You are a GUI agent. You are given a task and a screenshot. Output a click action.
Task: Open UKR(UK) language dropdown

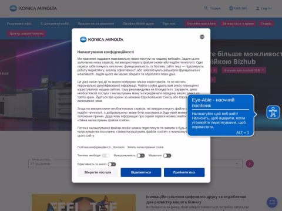point(239,8)
